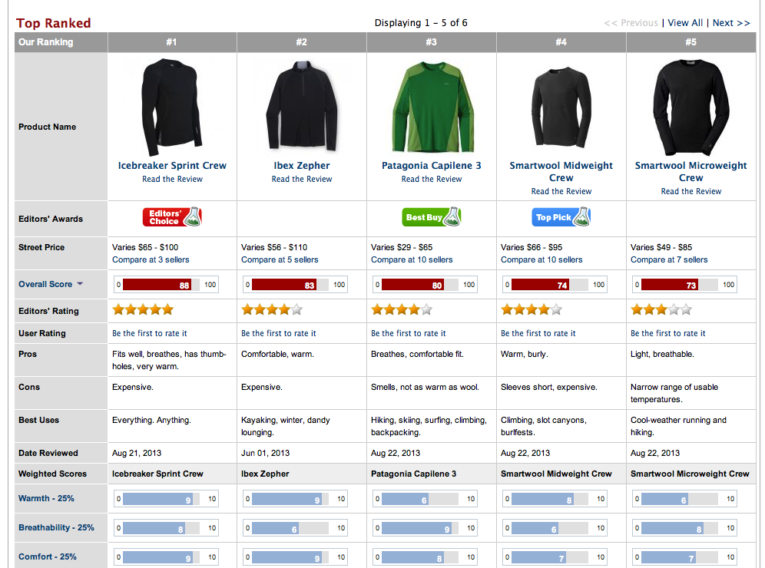Click Compare at 10 sellers for Smartwool Midweight

(x=541, y=260)
